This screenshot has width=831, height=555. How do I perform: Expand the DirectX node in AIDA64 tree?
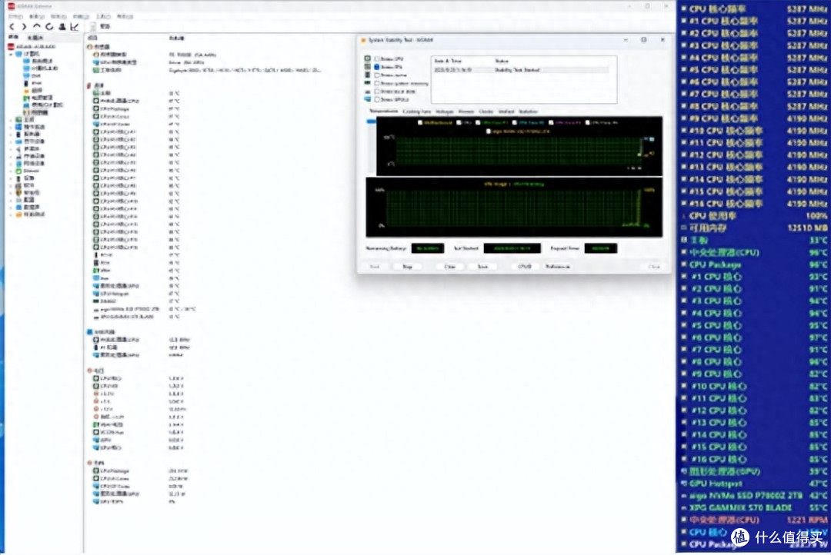(x=11, y=171)
